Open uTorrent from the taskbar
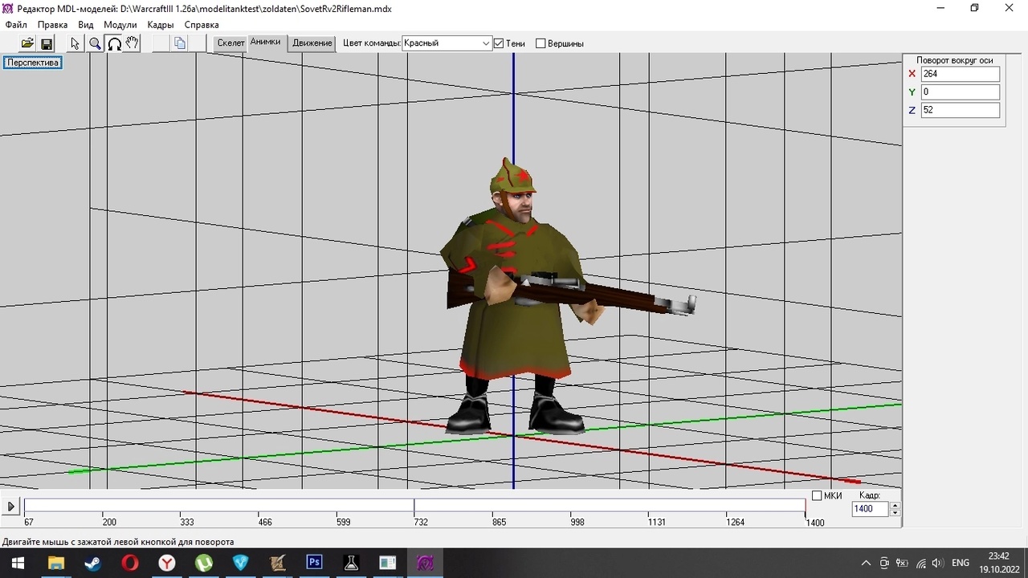 click(203, 563)
